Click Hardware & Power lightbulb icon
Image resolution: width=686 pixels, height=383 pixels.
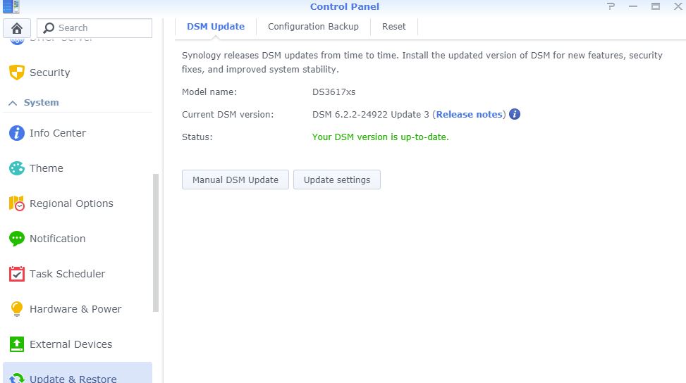pos(17,309)
